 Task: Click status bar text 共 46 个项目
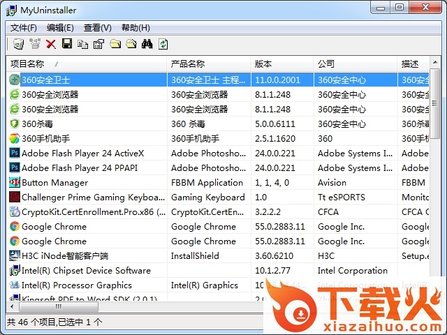pos(31,322)
